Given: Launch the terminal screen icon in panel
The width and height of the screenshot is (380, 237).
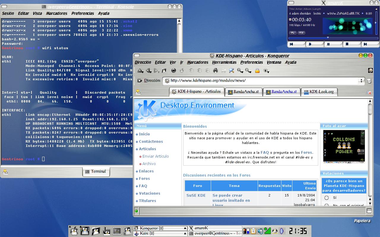Looking at the screenshot, I should point(117,231).
